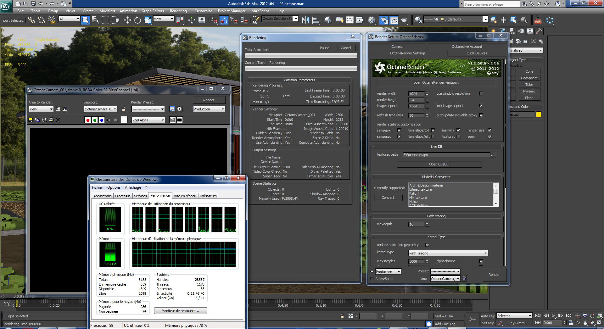
Task: Open Viewport OctaneCamera dropdown in frame window
Action: [x=101, y=109]
